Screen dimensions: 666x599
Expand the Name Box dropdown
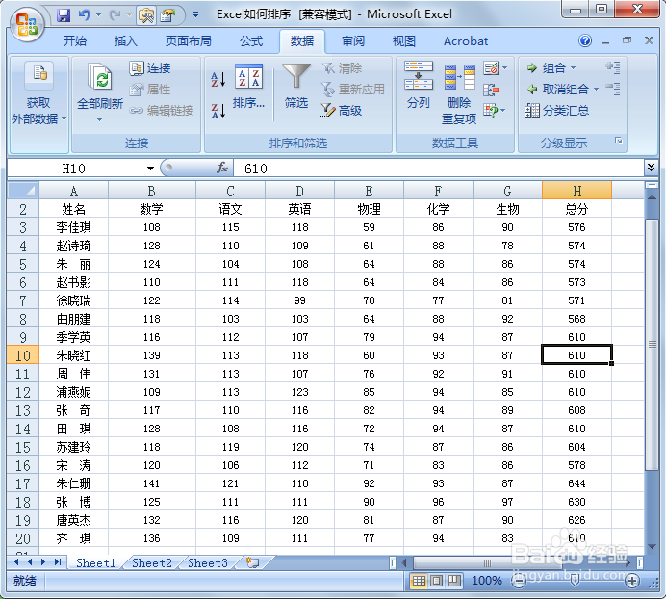[150, 169]
